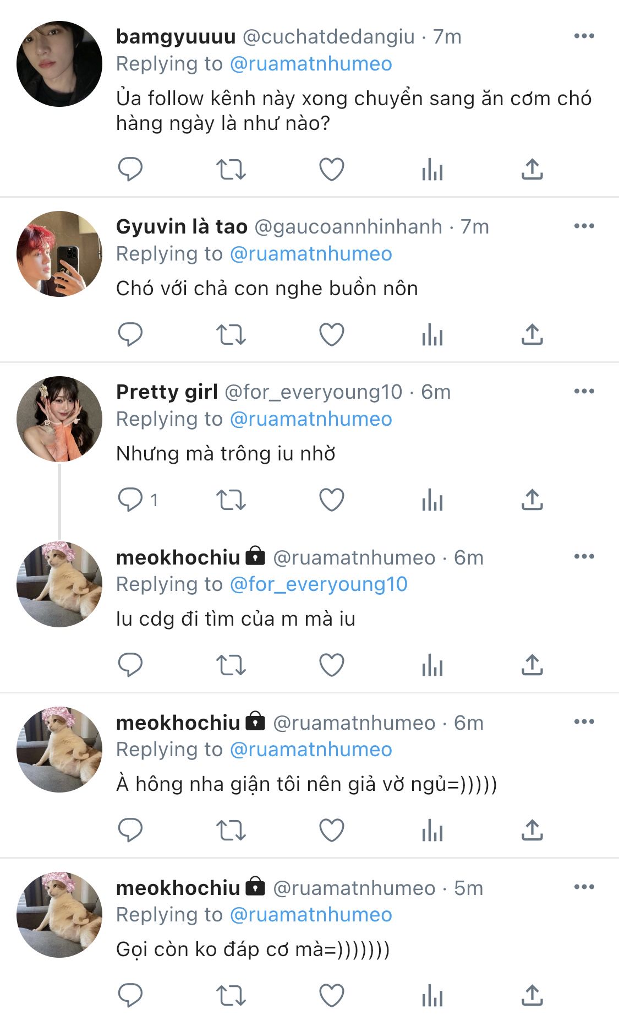Open more options on Pretty girl's tweet
Image resolution: width=619 pixels, height=1020 pixels.
(x=584, y=391)
